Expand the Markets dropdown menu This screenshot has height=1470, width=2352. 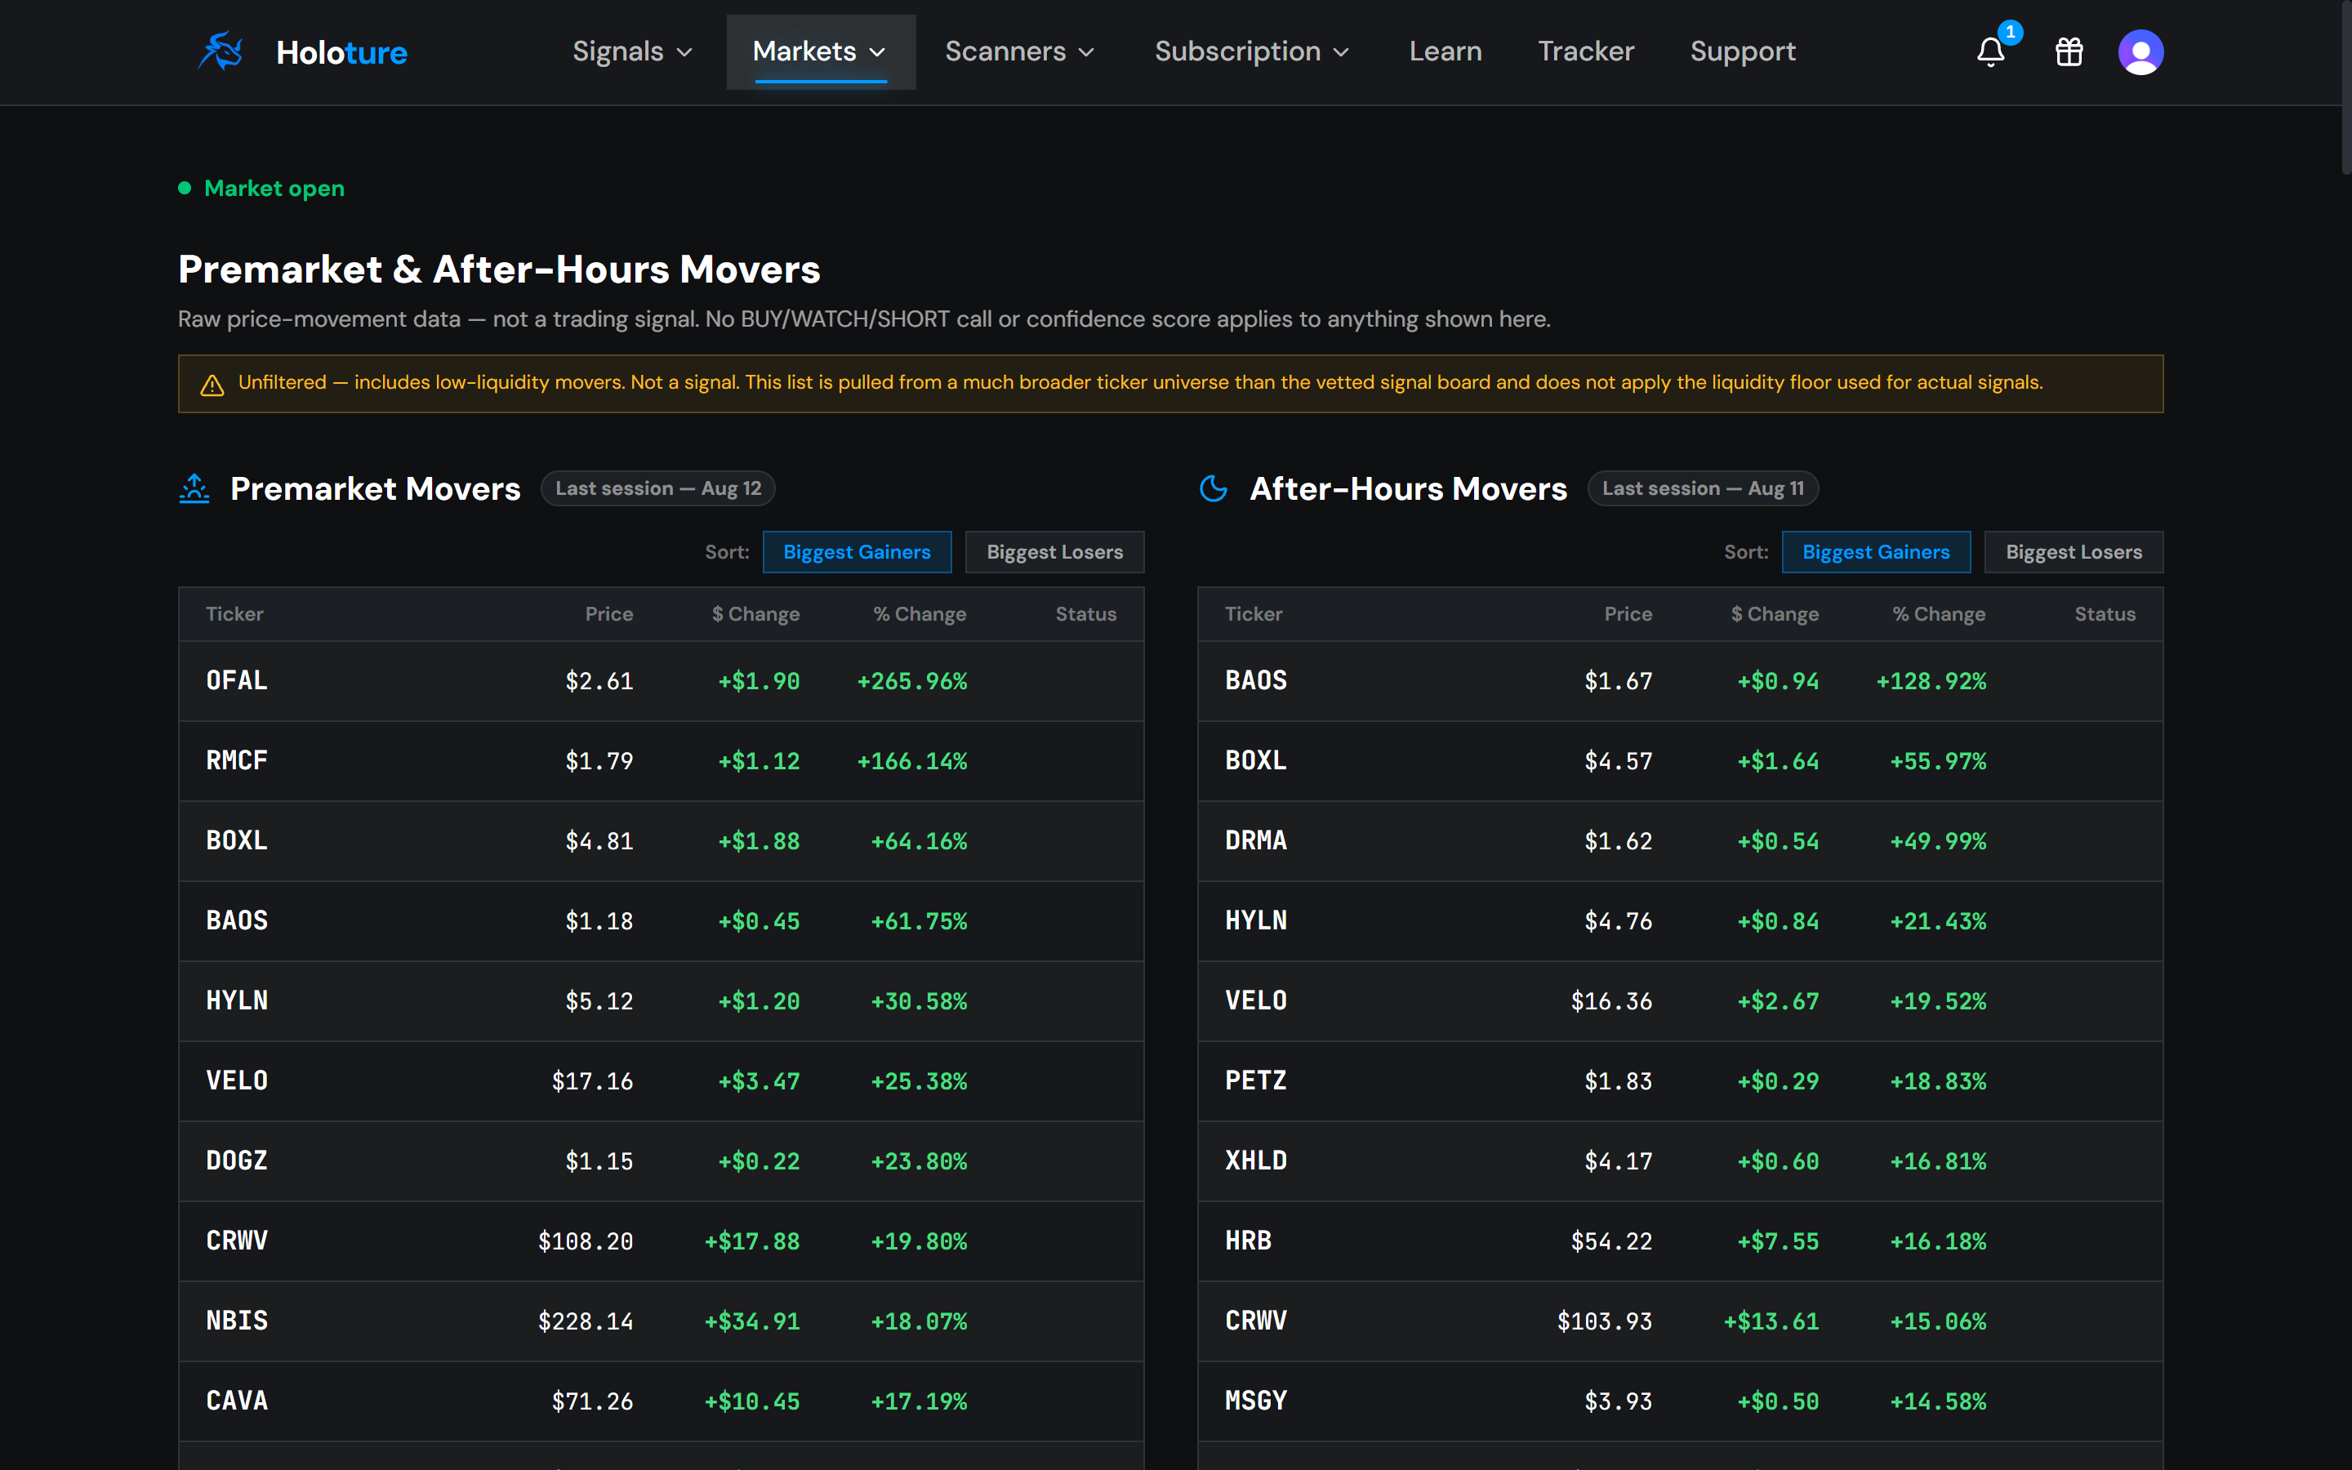[820, 51]
